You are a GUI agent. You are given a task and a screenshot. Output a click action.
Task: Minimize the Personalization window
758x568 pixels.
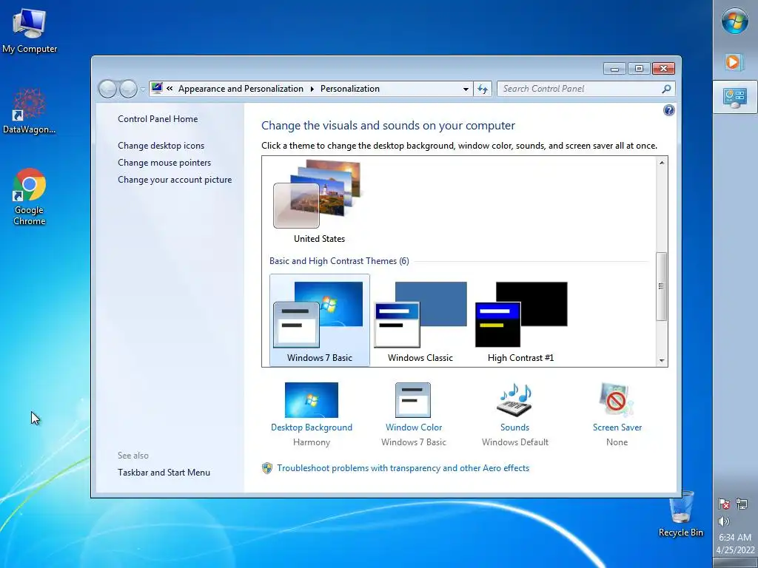tap(614, 69)
